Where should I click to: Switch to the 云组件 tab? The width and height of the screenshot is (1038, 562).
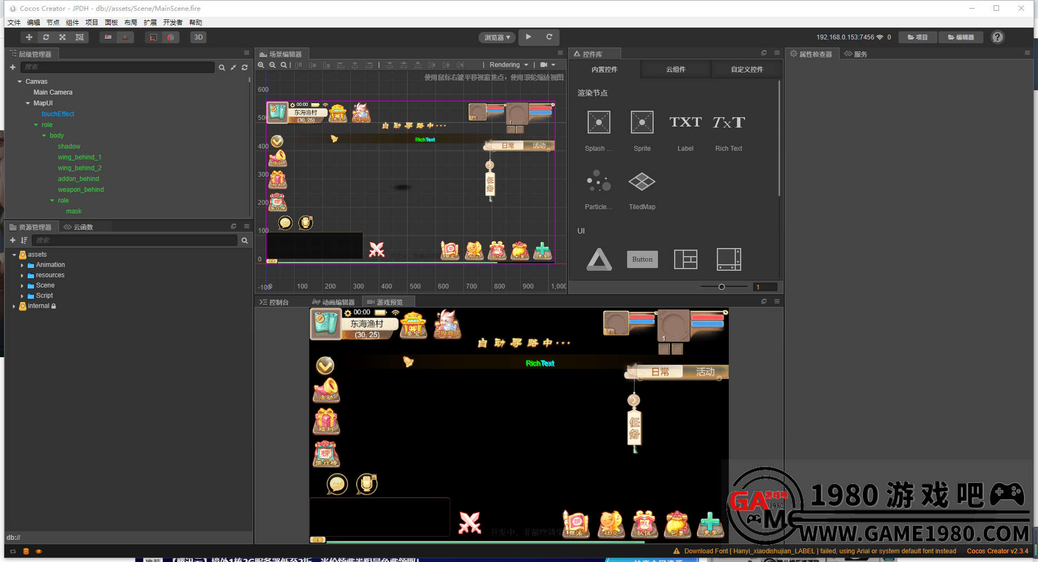pos(675,69)
